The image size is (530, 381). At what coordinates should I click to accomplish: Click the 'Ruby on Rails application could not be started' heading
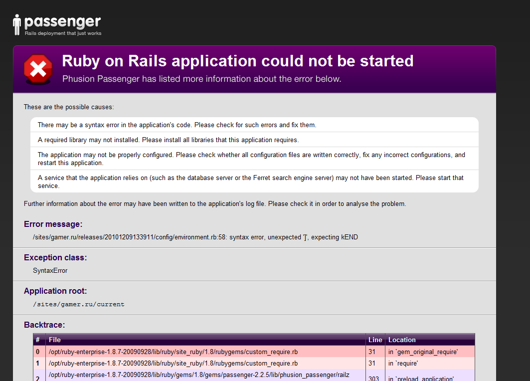238,61
